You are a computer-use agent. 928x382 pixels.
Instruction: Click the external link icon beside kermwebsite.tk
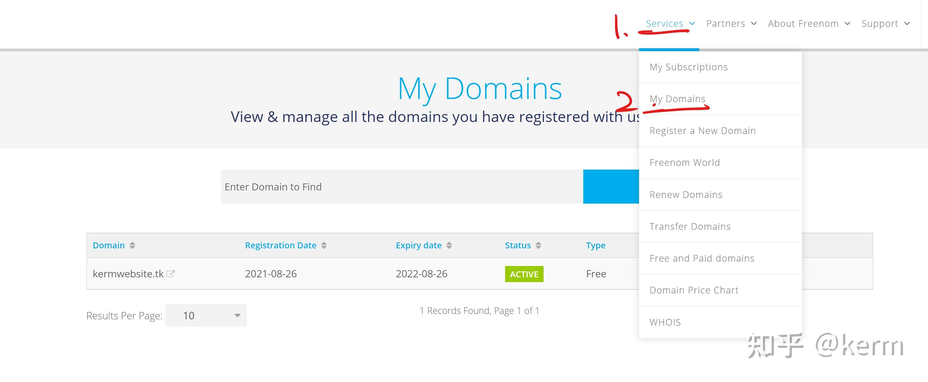(170, 274)
